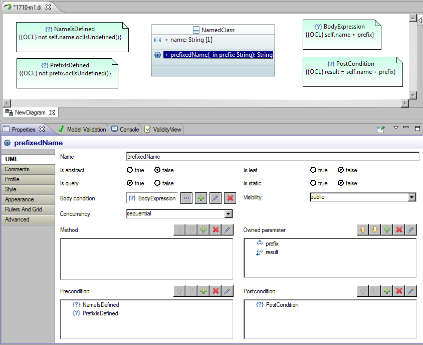423x345 pixels.
Task: Set Is query to false
Action: [157, 183]
